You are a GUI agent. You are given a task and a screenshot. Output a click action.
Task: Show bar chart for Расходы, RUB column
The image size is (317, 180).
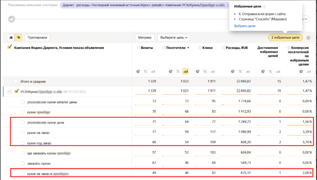[x=248, y=71]
